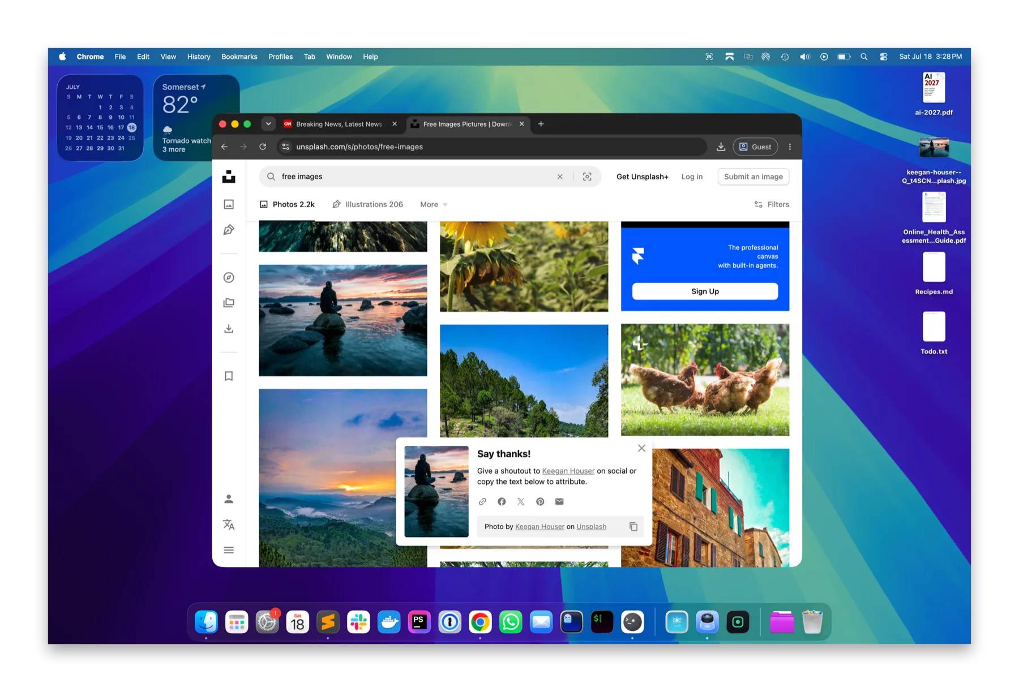Open the man sitting on rock photo
The width and height of the screenshot is (1019, 692).
[343, 320]
